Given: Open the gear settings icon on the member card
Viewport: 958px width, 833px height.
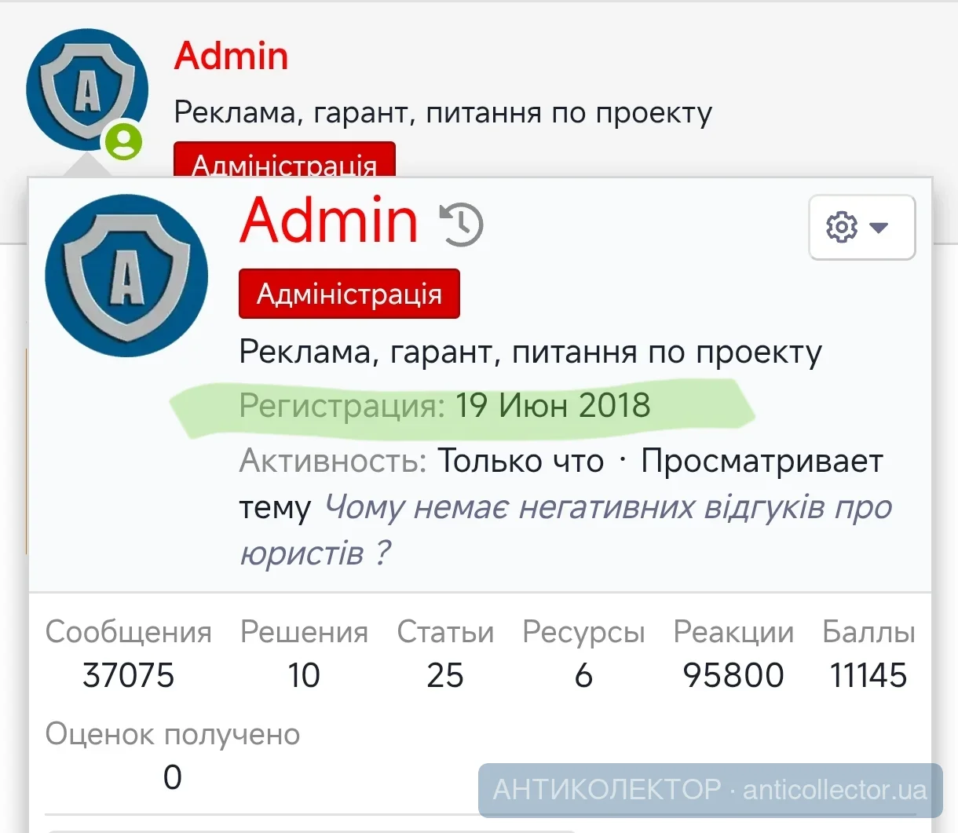Looking at the screenshot, I should 841,227.
